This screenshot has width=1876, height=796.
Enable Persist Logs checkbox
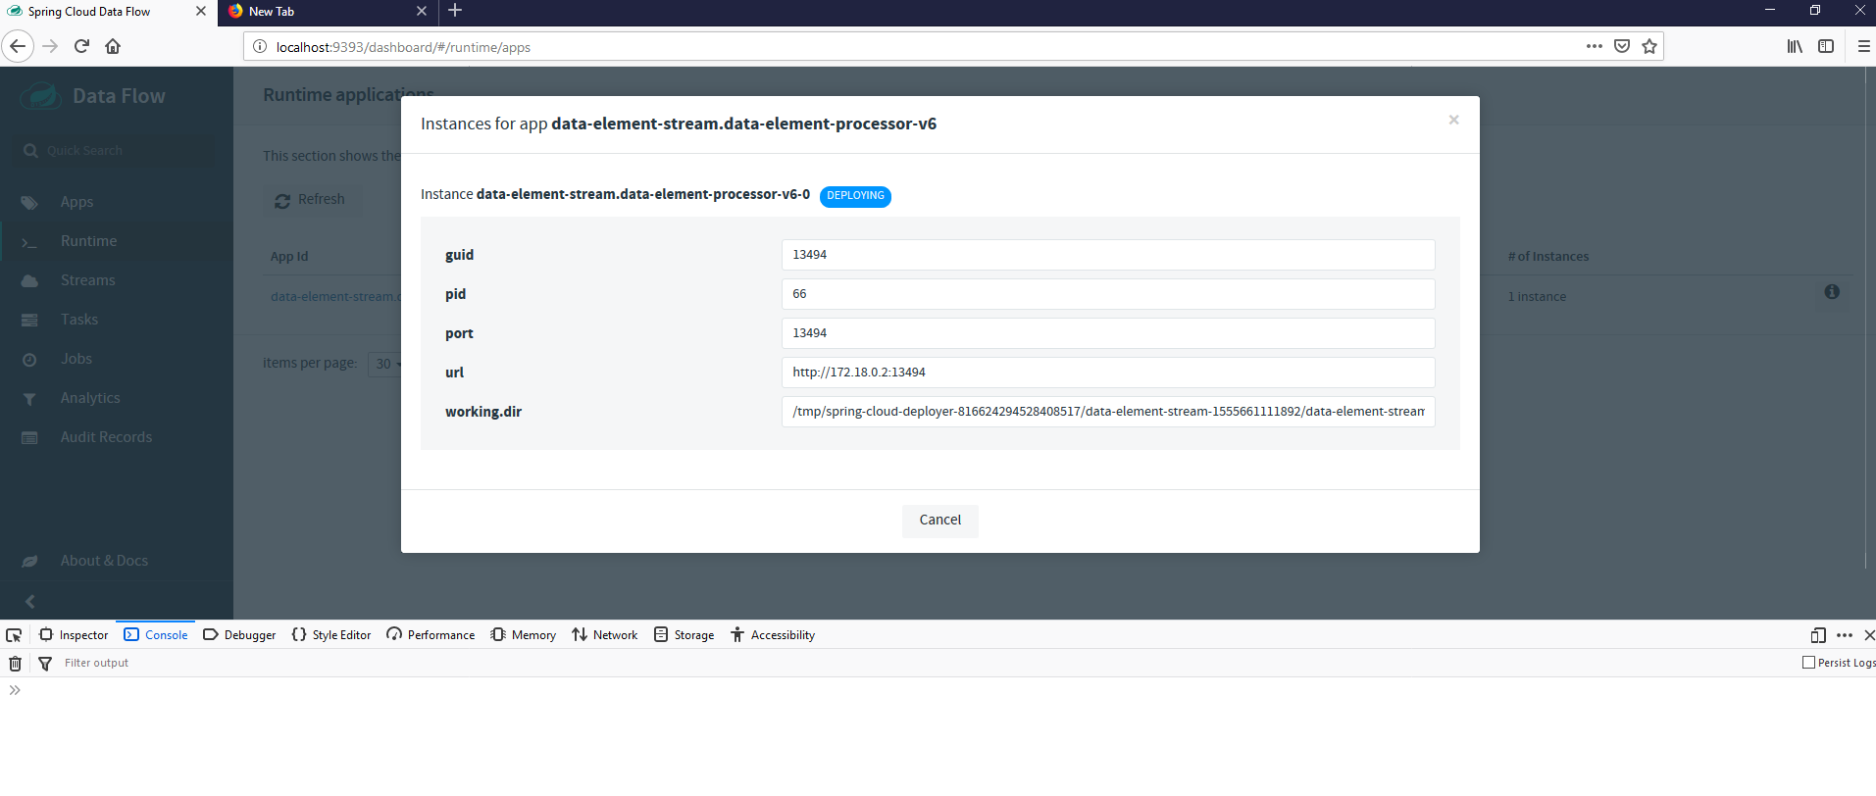point(1809,663)
